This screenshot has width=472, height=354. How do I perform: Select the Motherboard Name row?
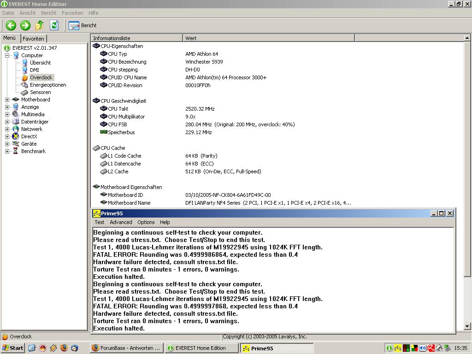point(277,203)
